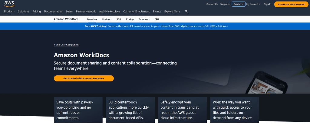Click the Free AWS Training banner
310x132 pixels.
[156, 26]
